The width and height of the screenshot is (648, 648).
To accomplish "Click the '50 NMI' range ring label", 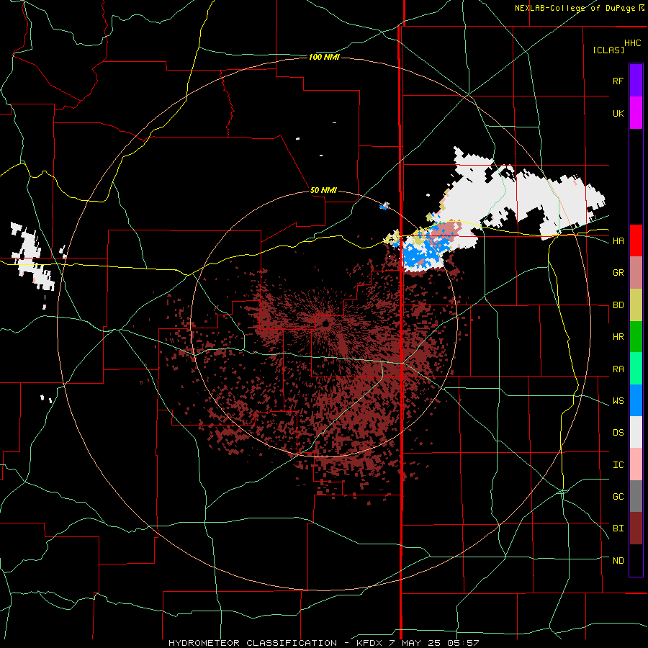I will tap(323, 190).
